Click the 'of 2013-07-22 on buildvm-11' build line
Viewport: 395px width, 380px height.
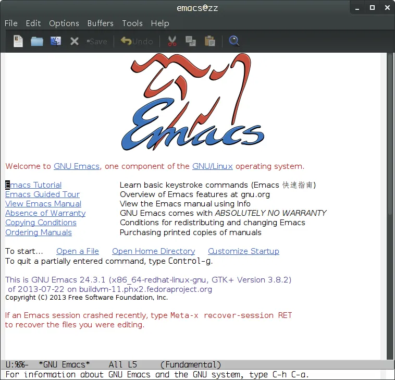click(110, 289)
